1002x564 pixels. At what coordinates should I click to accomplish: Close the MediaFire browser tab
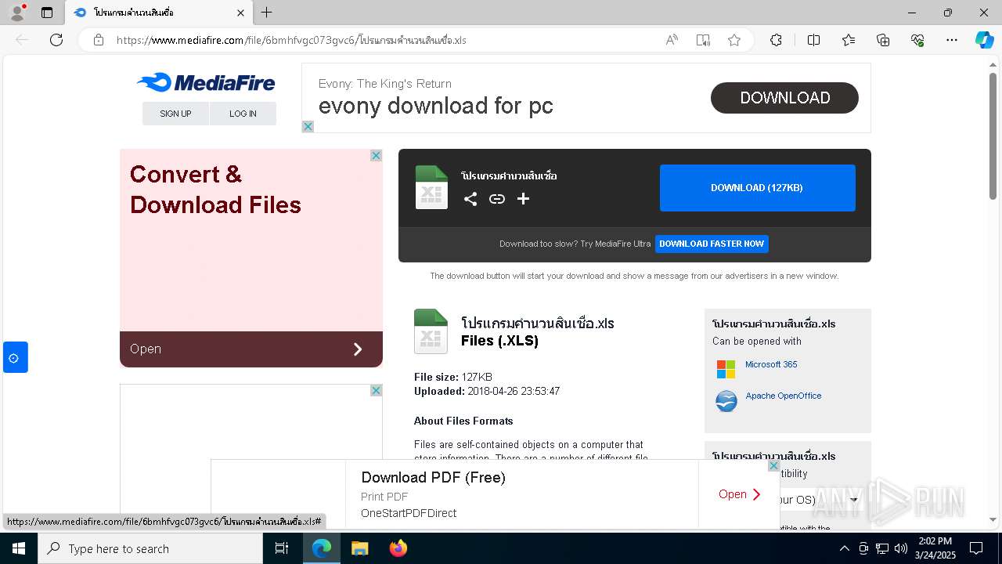click(x=240, y=13)
